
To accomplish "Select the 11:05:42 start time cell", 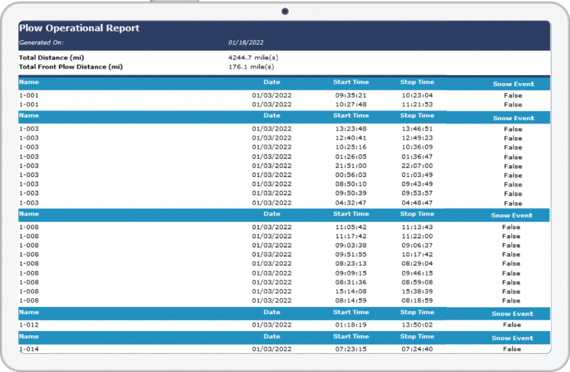I will [x=351, y=227].
